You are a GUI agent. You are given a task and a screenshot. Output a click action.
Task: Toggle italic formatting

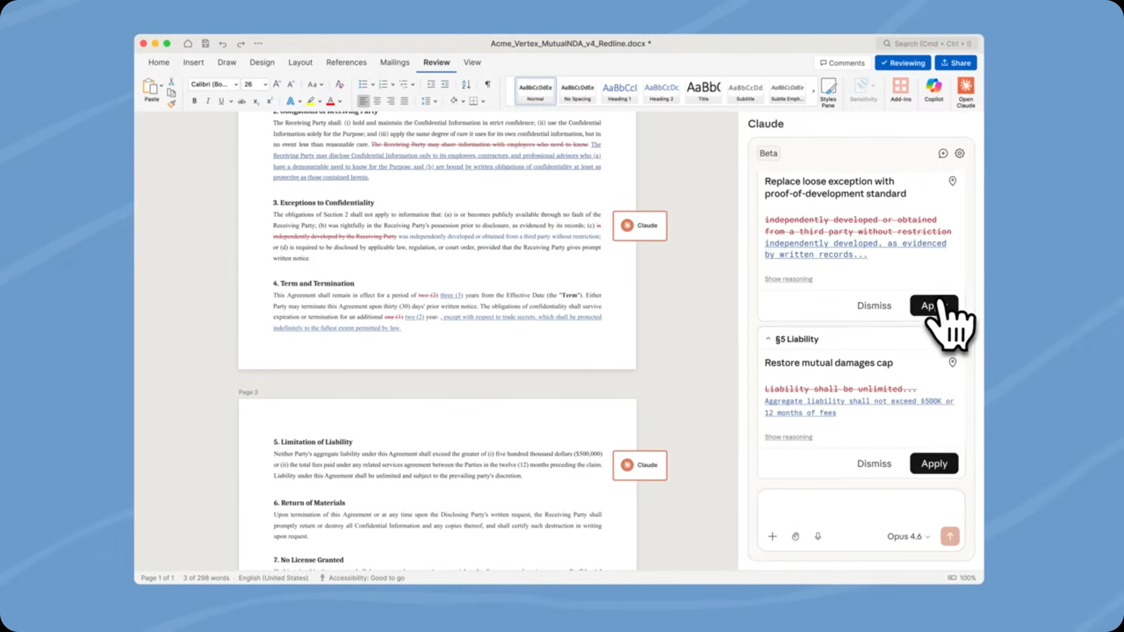208,101
